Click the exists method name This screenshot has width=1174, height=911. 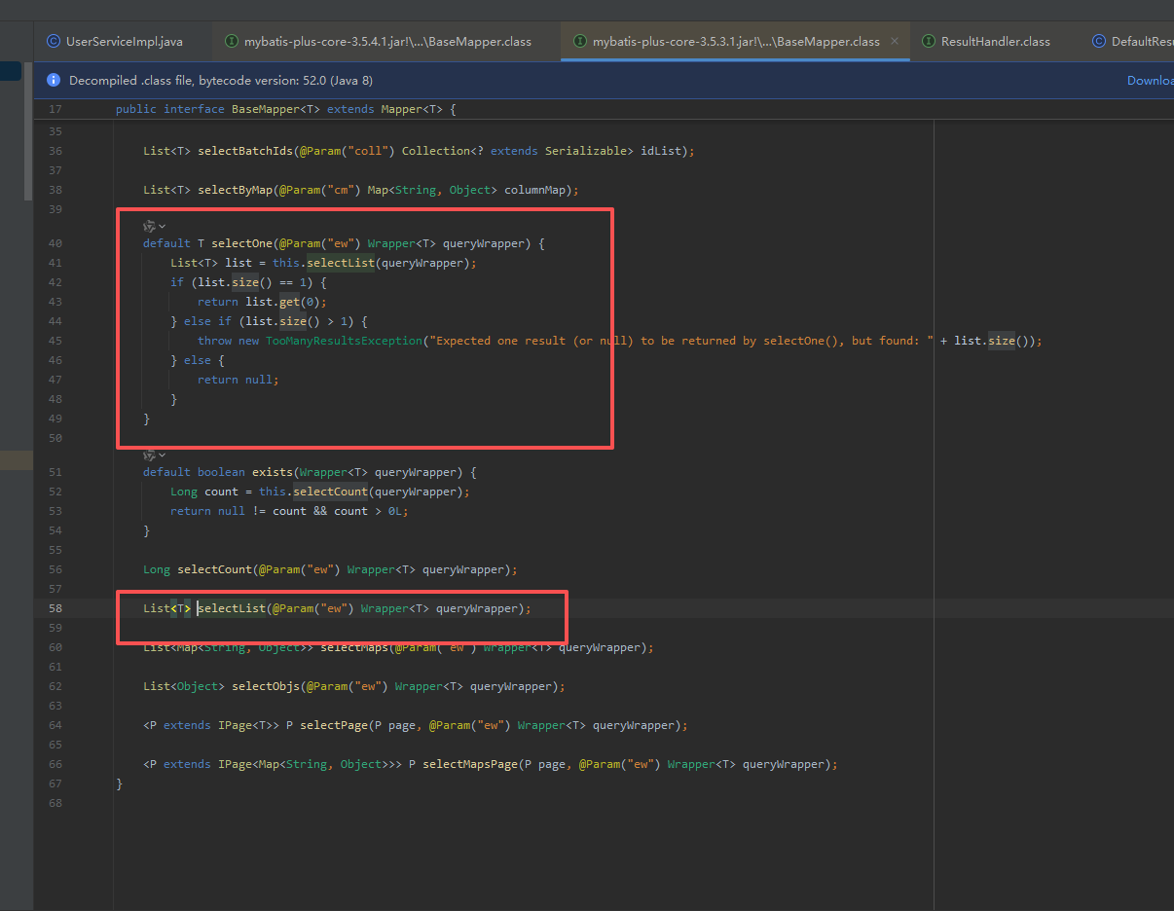(273, 472)
